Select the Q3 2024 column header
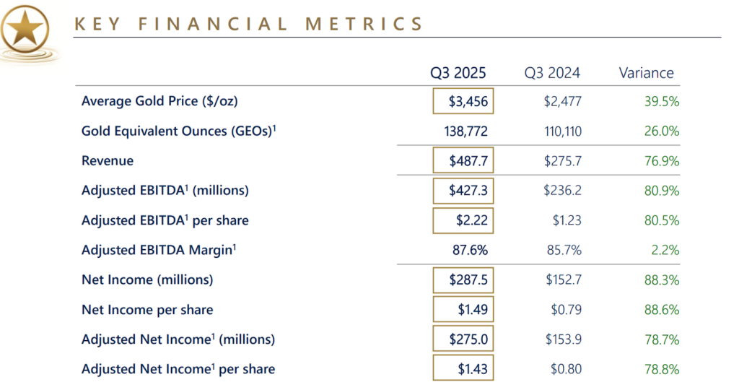This screenshot has height=390, width=739. pos(552,72)
